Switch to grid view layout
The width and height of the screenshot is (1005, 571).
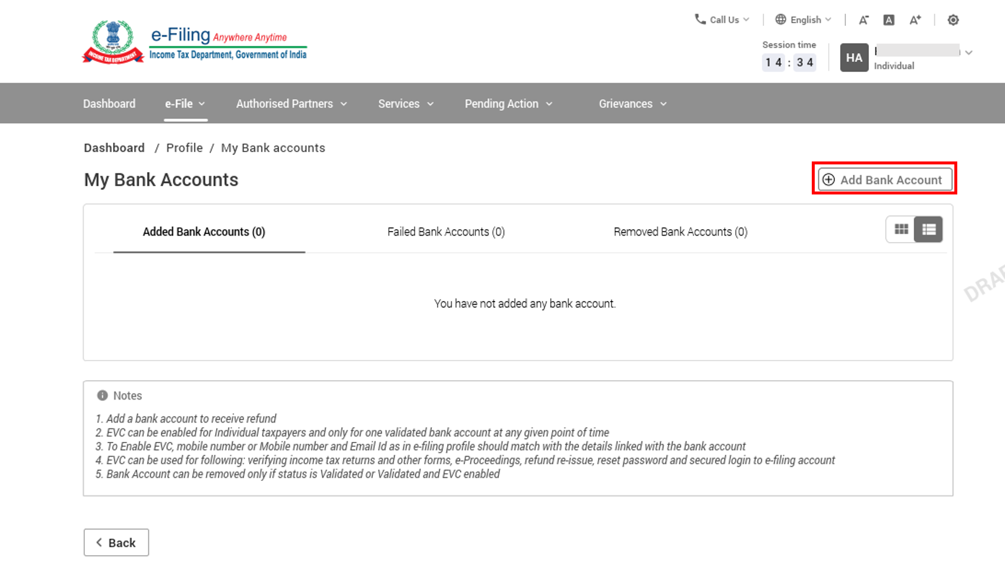click(x=901, y=230)
